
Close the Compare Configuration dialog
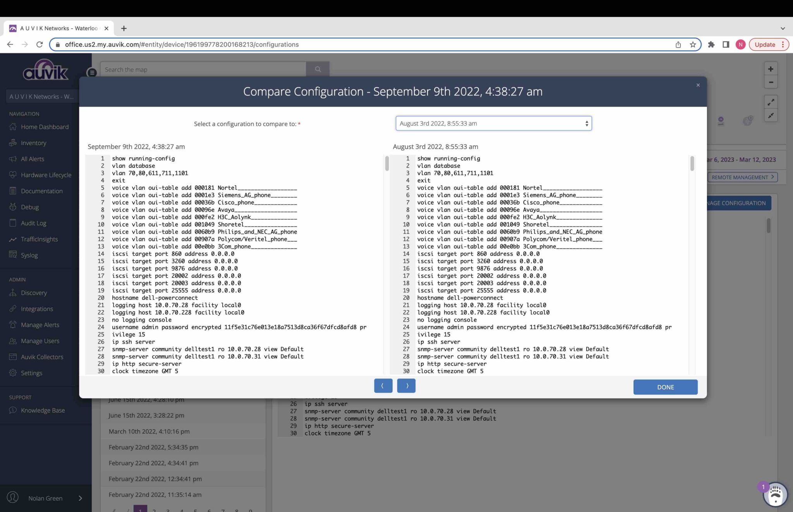698,85
